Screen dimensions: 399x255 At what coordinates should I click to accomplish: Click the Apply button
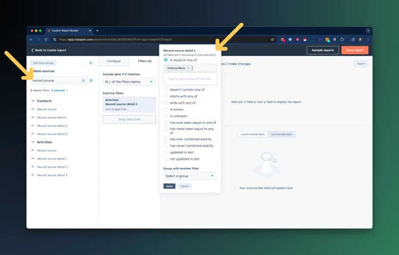[169, 186]
